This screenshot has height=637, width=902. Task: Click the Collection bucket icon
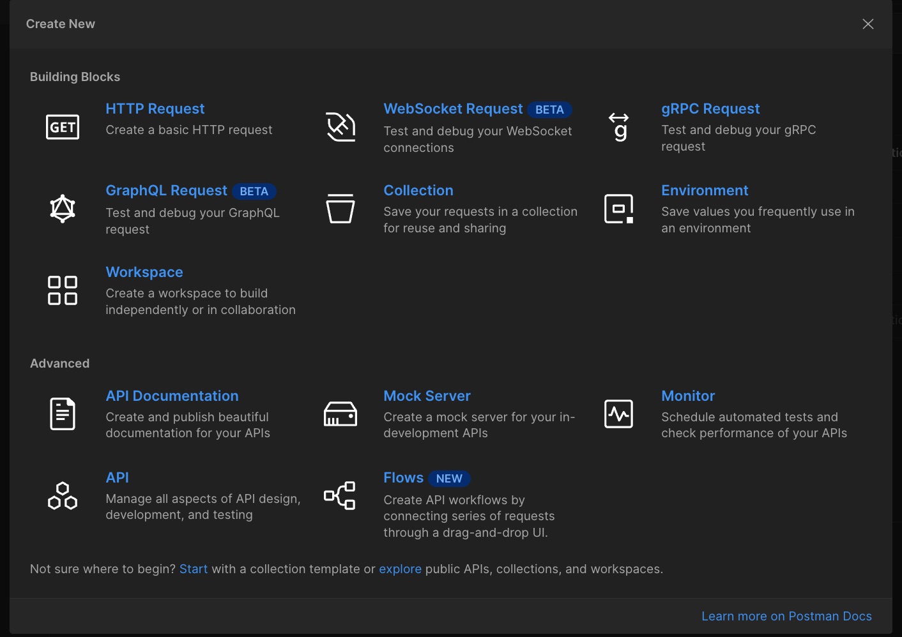click(340, 209)
